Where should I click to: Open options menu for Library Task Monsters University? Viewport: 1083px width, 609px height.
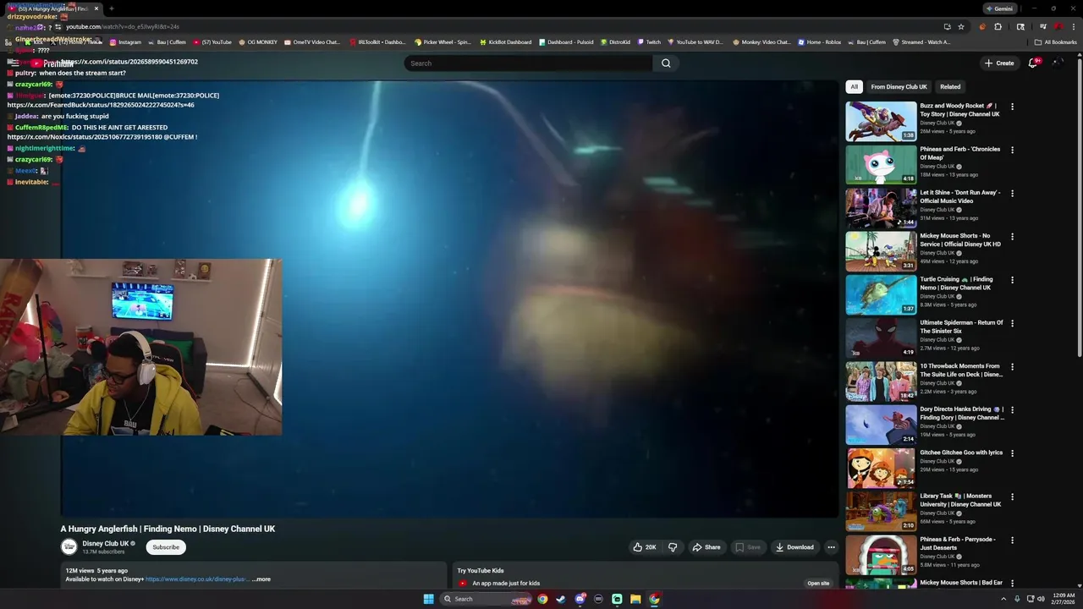tap(1012, 497)
